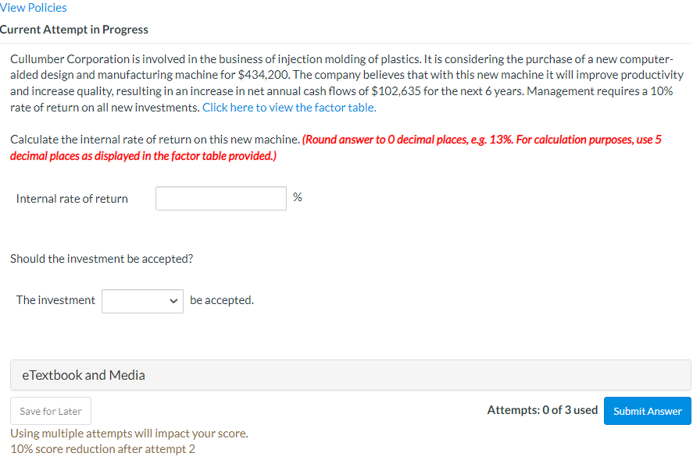Open the investment acceptance dropdown
This screenshot has height=460, width=693.
pyautogui.click(x=142, y=301)
